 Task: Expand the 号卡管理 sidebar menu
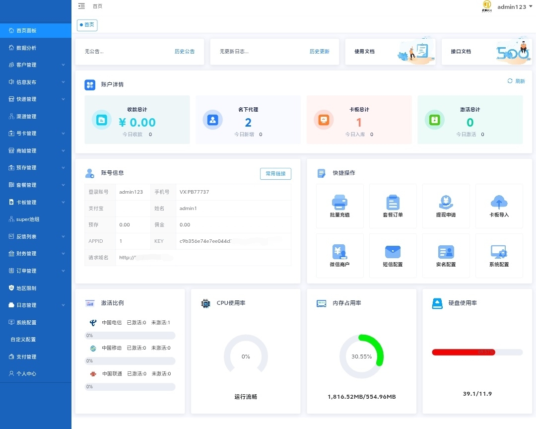(36, 134)
